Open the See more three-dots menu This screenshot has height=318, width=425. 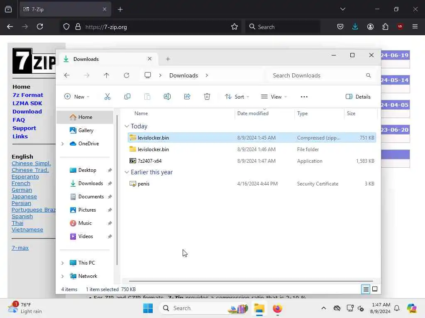coord(304,96)
